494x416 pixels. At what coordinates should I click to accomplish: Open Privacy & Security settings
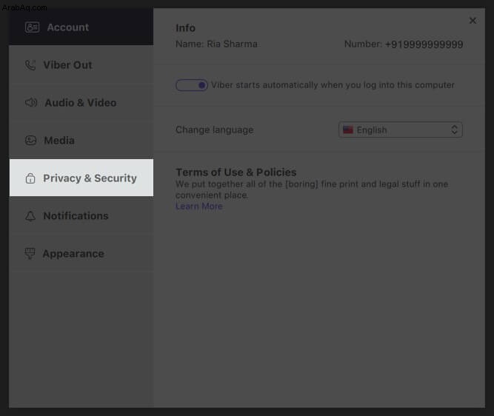[81, 178]
